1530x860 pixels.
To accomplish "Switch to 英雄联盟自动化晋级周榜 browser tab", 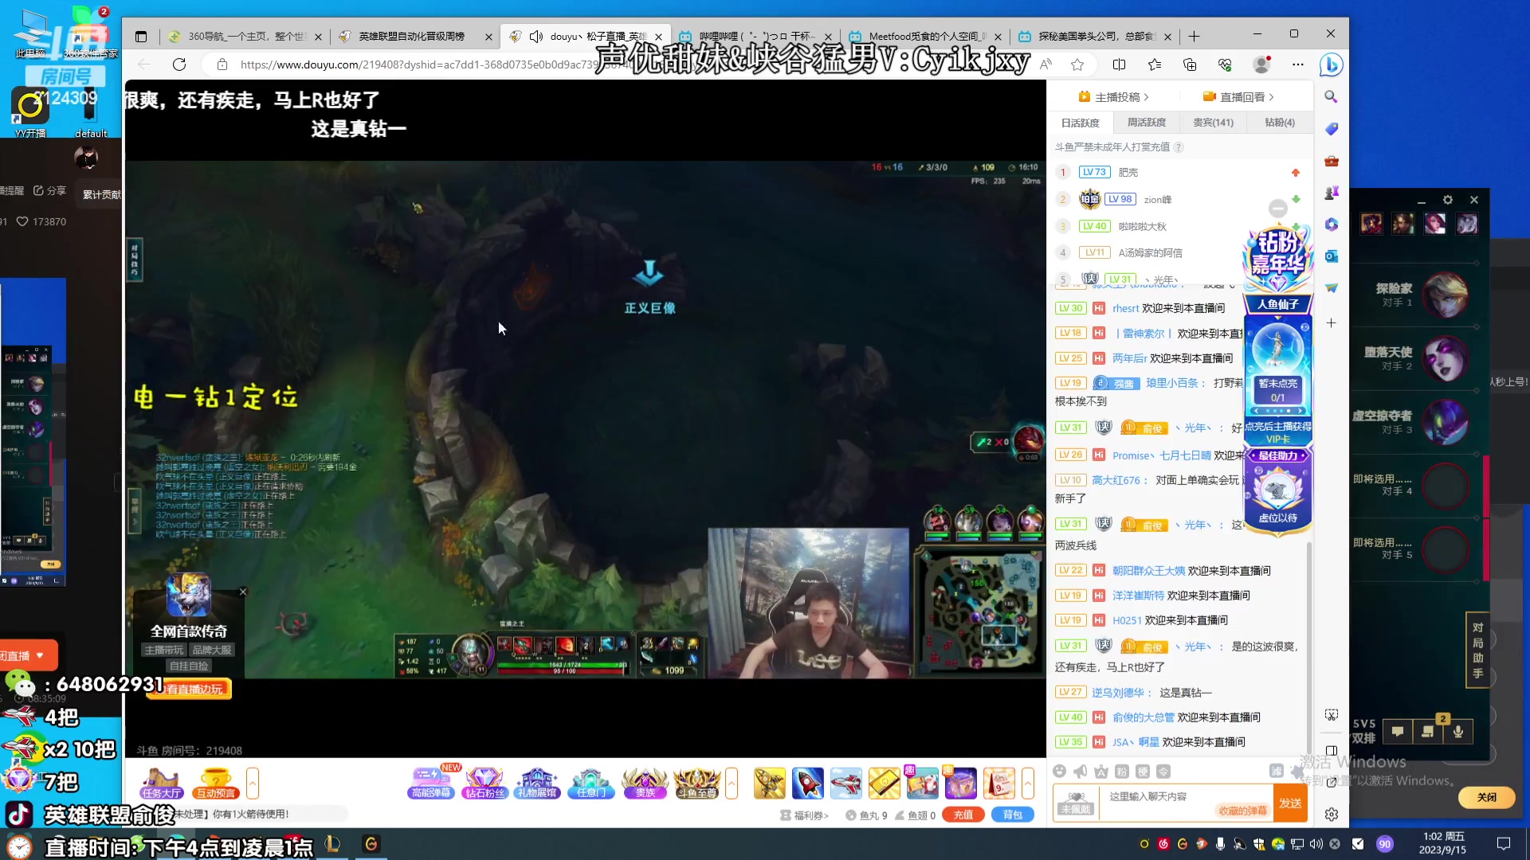I will point(414,36).
